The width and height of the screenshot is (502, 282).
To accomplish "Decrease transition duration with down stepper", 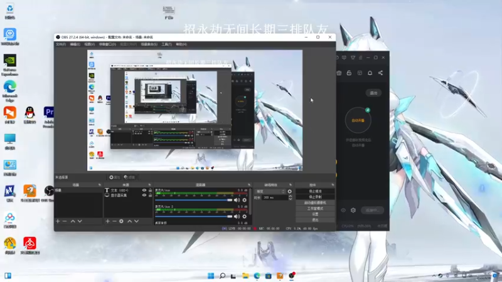I will (291, 199).
